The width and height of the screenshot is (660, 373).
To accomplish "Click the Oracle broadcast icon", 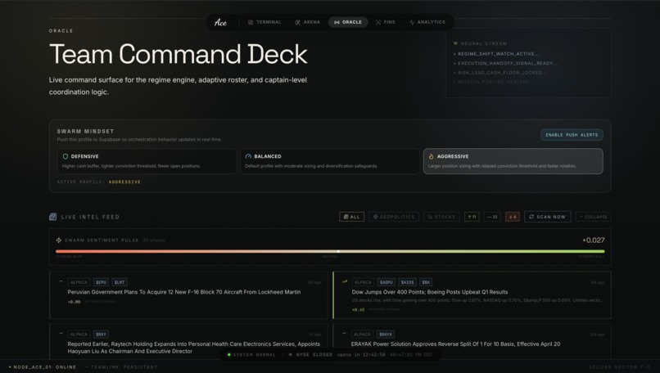I will pos(337,22).
